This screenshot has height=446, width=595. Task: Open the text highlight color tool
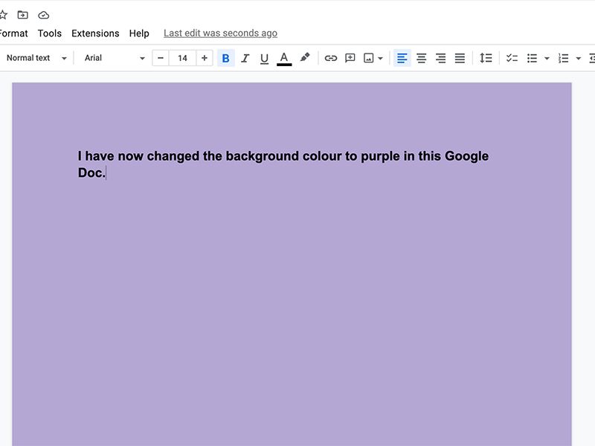[x=305, y=58]
